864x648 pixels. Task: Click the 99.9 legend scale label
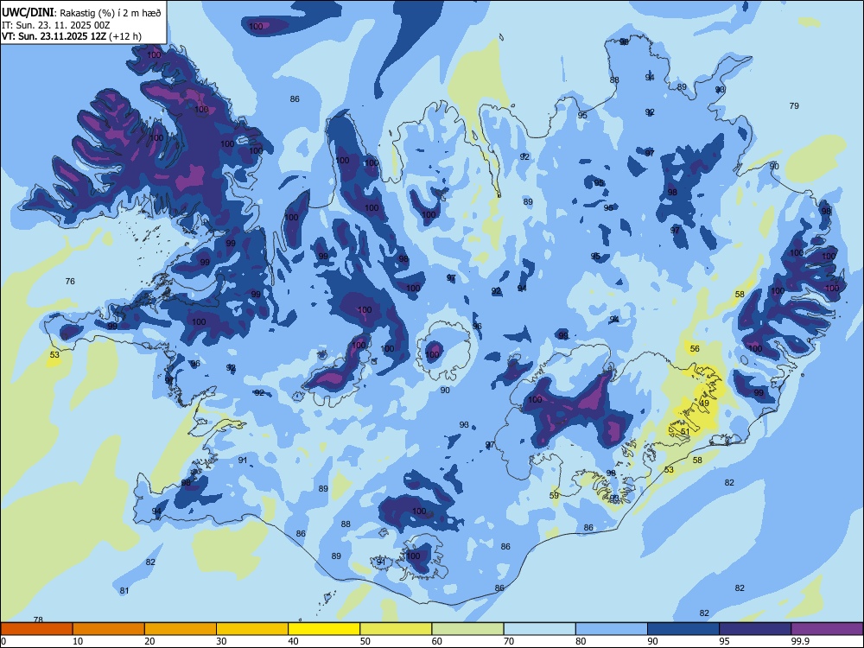[x=799, y=641]
